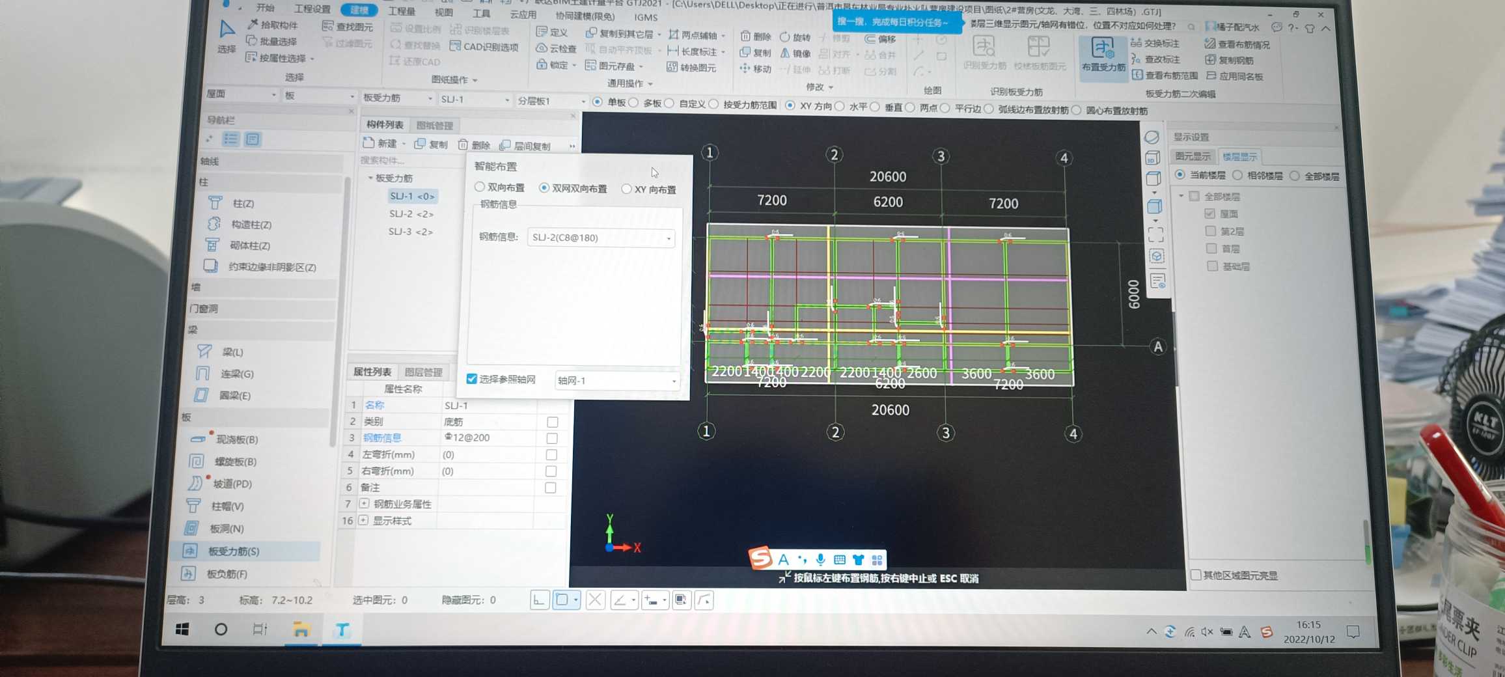The width and height of the screenshot is (1505, 677).
Task: Open the 轴网-1 reference grid dropdown
Action: (617, 380)
